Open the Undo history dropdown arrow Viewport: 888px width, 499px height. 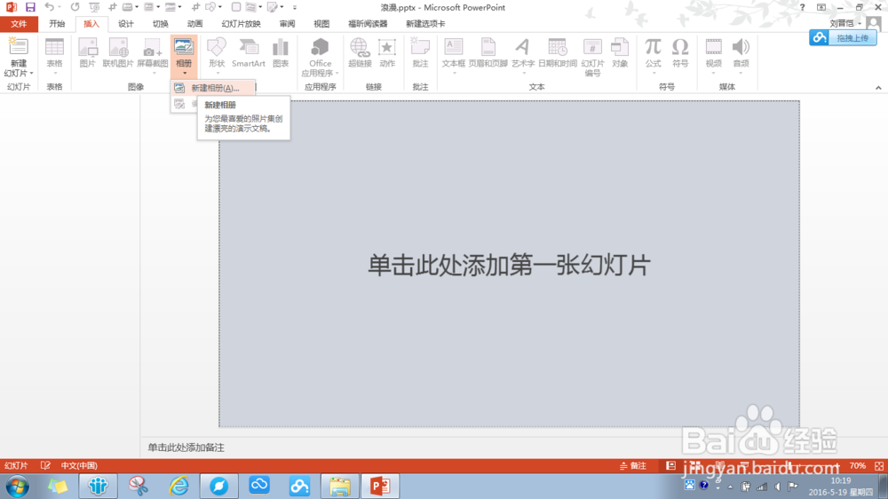pyautogui.click(x=59, y=7)
